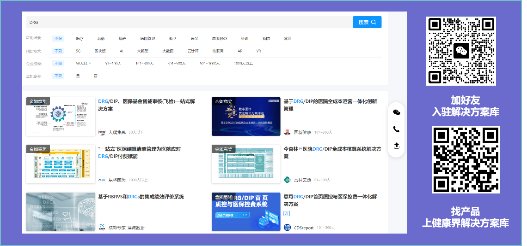Select 不限 in the 金如意奖 row
Screen dimensions: 527x246
[x=58, y=76]
